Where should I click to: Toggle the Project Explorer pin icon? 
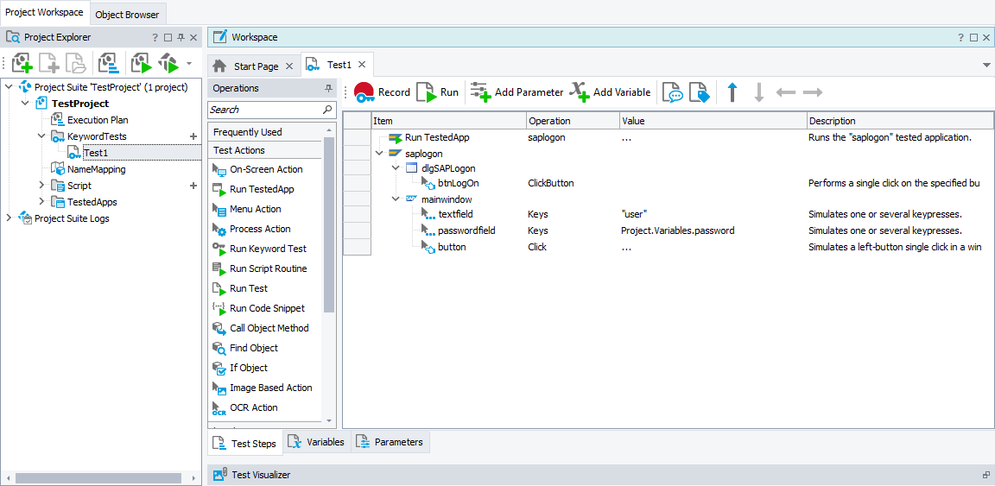pos(181,38)
